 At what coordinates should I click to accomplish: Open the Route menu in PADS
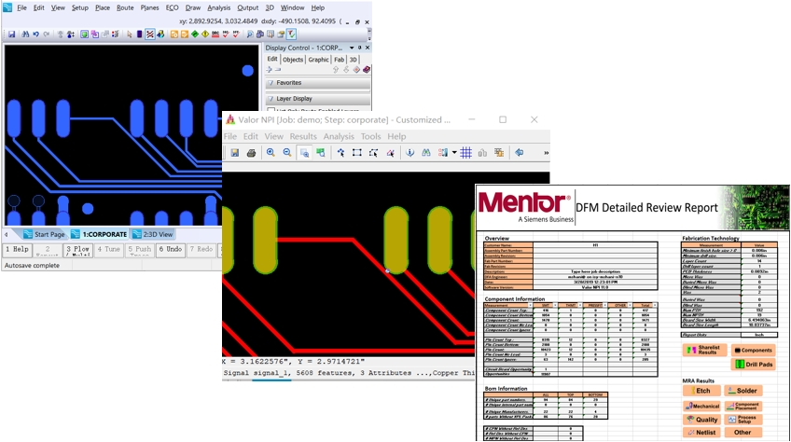125,7
